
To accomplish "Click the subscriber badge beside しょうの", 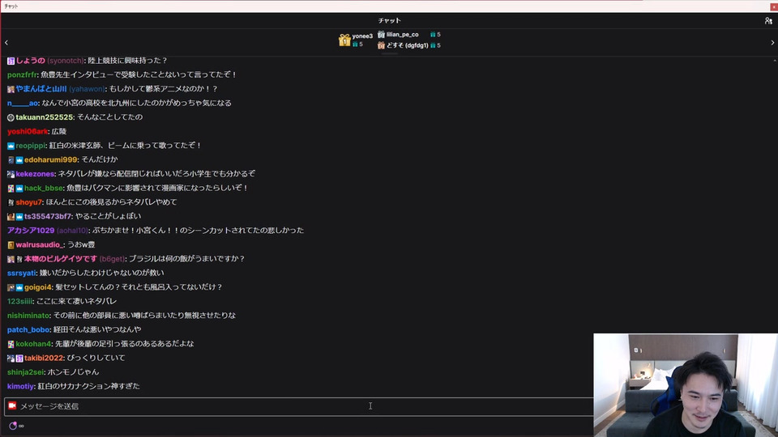I will pyautogui.click(x=11, y=61).
